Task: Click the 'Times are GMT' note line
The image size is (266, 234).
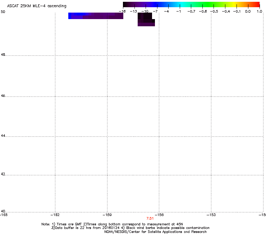Action: pos(112,224)
